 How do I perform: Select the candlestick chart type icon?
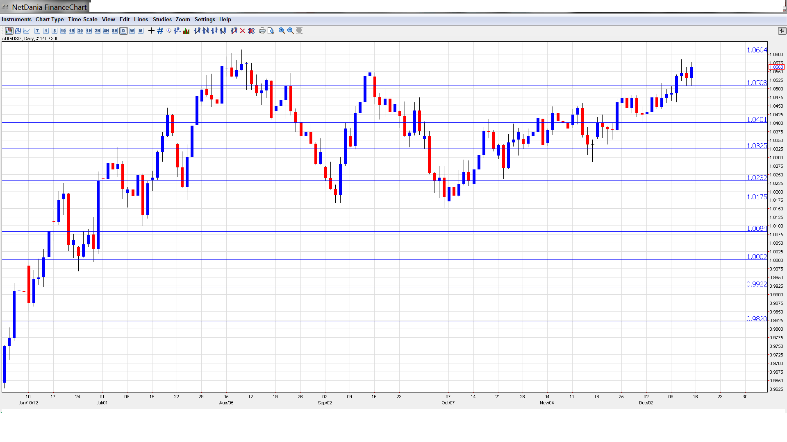pyautogui.click(x=9, y=31)
